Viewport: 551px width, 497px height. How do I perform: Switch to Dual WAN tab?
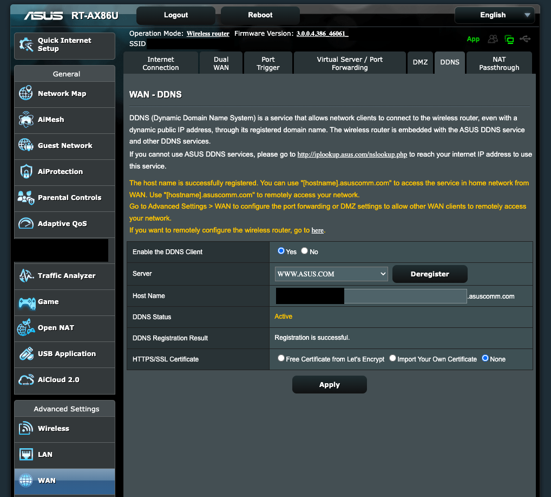pos(221,63)
